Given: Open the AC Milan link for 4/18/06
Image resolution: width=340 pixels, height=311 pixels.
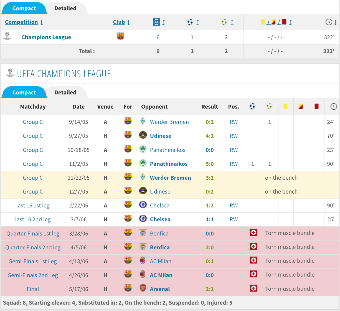Looking at the screenshot, I should 161,261.
